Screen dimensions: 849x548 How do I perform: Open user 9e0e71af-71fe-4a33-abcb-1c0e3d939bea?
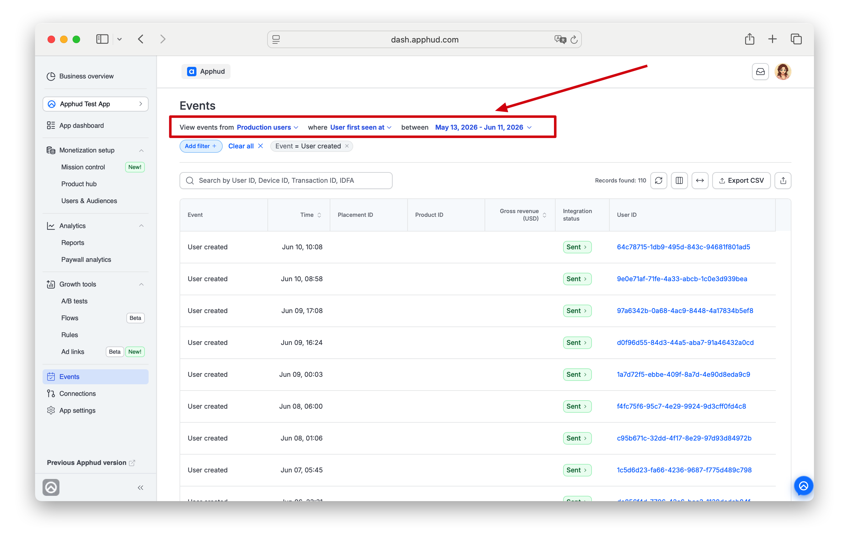682,279
